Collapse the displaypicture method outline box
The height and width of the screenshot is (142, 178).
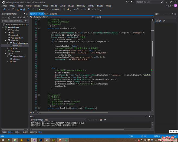click(x=39, y=28)
